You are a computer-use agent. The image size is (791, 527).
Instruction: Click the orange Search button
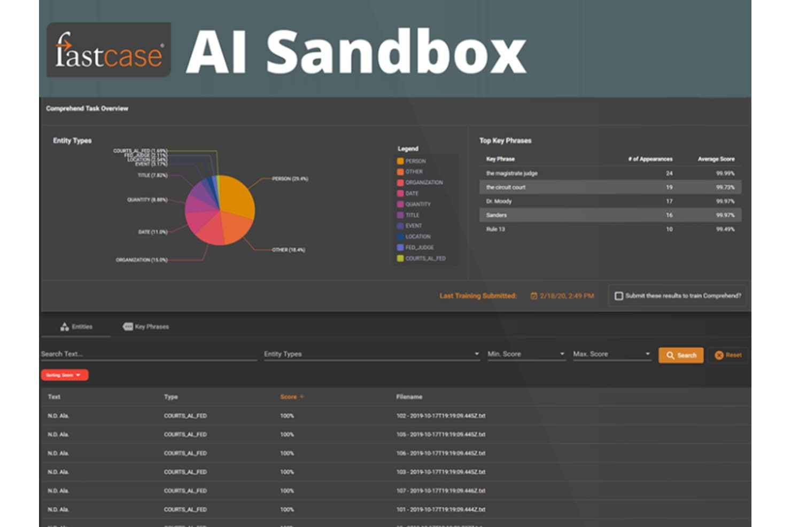click(x=681, y=355)
